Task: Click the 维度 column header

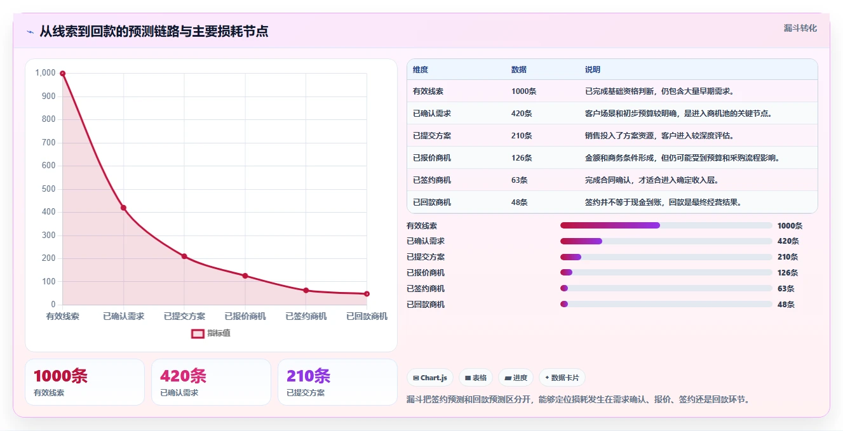Action: [421, 70]
